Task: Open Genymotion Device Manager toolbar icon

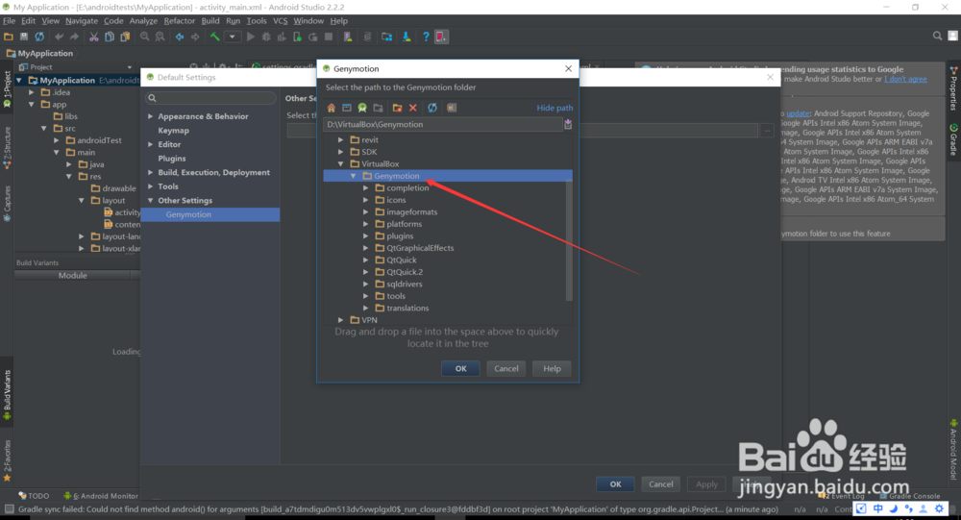Action: tap(441, 37)
